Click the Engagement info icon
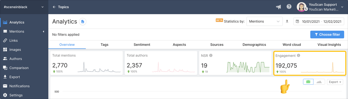 (299, 56)
